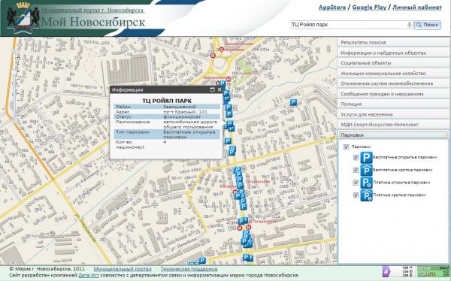Click the parking marker northeast of popup
Viewport: 451px width, 281px height.
click(293, 102)
